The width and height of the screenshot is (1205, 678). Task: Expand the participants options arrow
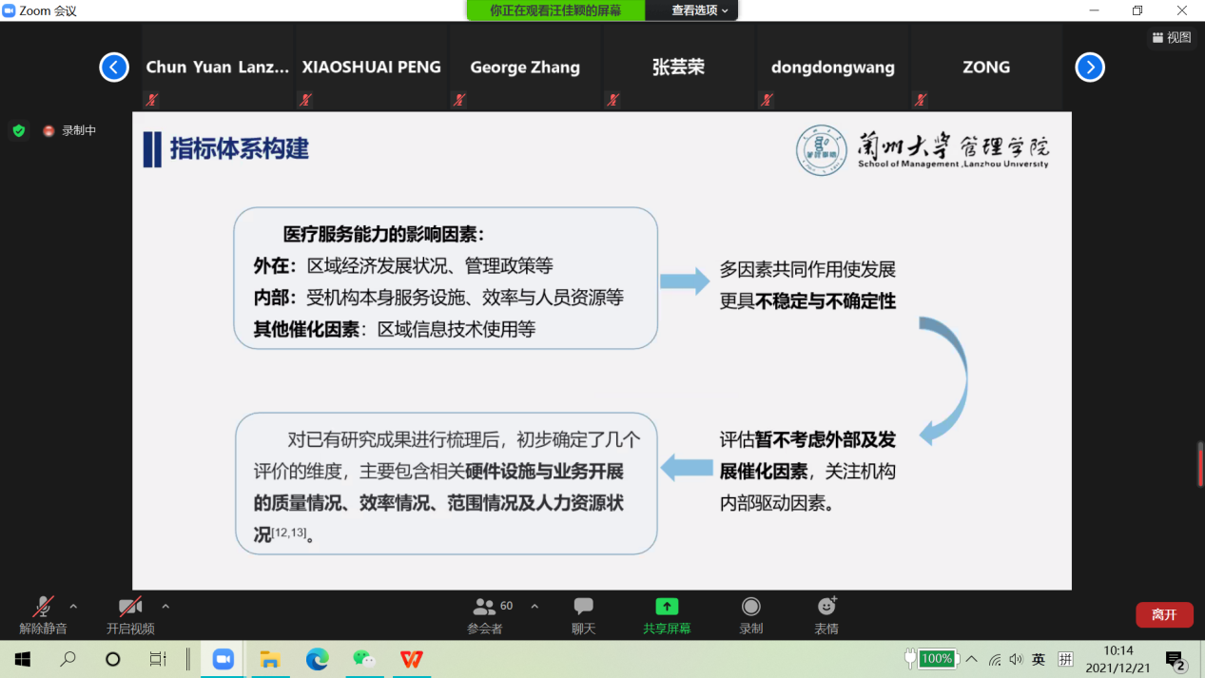pos(534,607)
